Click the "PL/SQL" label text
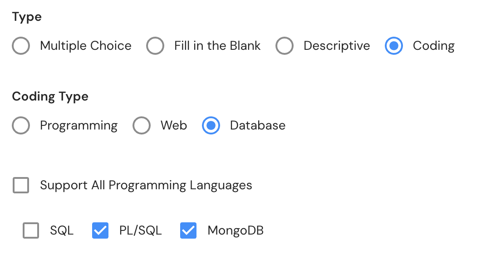491x259 pixels. 140,230
